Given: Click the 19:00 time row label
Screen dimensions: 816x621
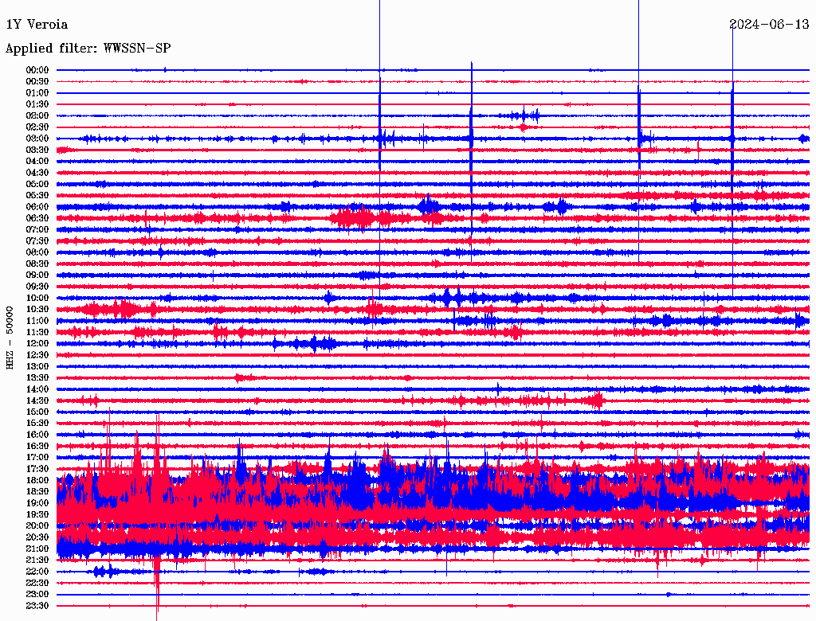Looking at the screenshot, I should [37, 503].
